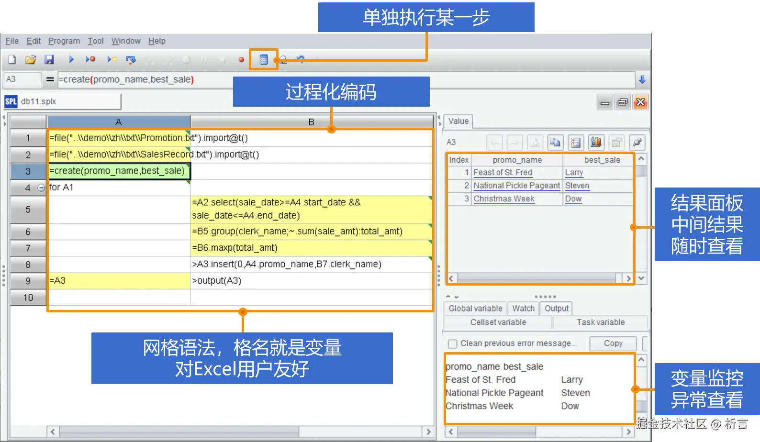Click the formula bar with create expression

(346, 79)
